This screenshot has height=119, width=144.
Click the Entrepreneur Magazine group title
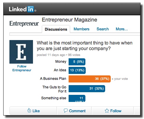69,20
